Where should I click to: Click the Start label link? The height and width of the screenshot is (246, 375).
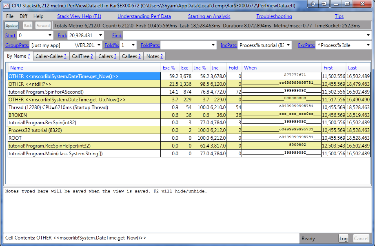pyautogui.click(x=11, y=36)
